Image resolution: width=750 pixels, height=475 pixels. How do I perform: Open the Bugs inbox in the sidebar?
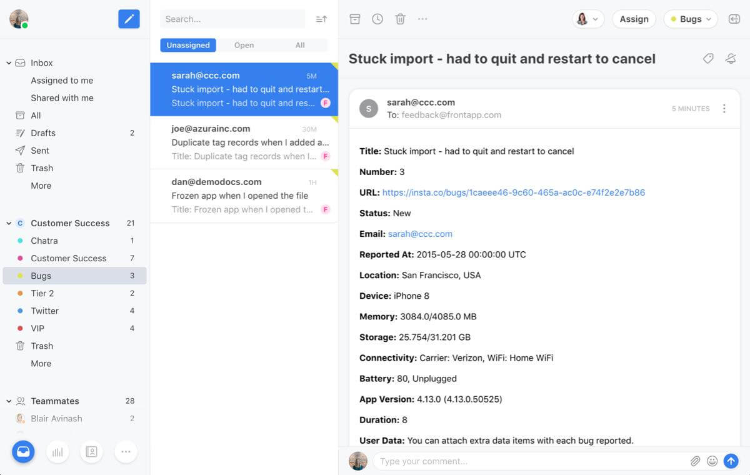pos(75,276)
